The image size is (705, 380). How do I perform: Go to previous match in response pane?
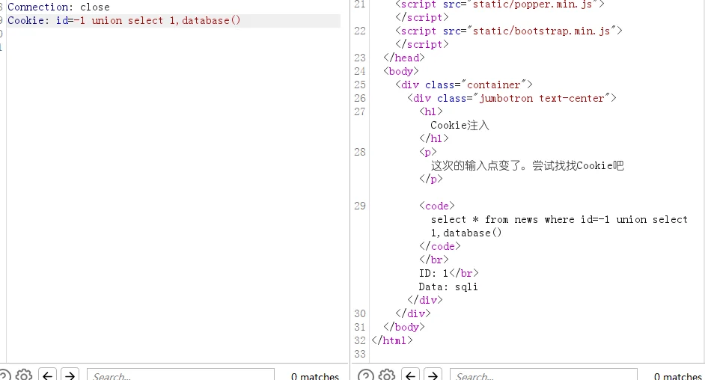pyautogui.click(x=411, y=376)
